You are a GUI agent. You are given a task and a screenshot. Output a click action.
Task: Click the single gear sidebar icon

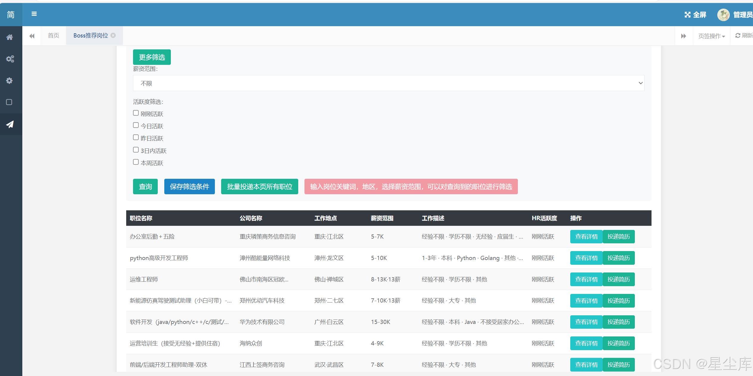[10, 81]
